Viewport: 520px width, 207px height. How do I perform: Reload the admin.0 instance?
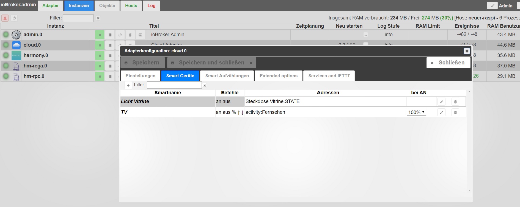pos(120,35)
